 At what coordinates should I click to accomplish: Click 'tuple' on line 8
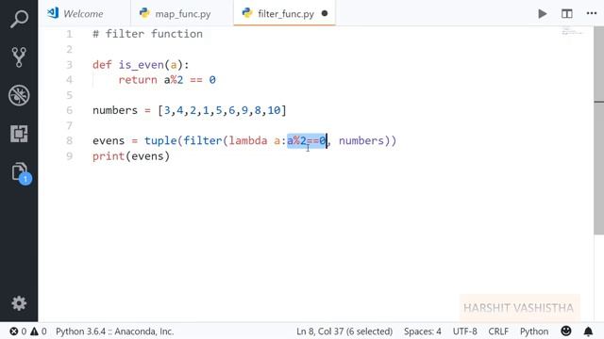coord(160,140)
